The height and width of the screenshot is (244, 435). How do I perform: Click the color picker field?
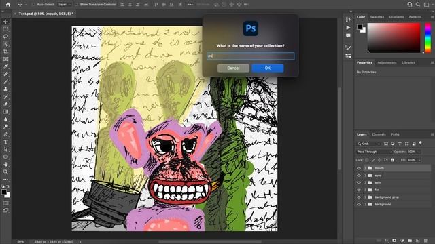[x=394, y=38]
